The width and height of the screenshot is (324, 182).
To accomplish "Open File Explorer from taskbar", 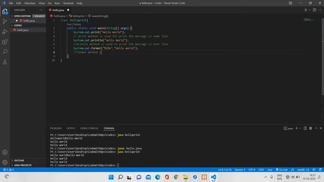I will [x=186, y=177].
